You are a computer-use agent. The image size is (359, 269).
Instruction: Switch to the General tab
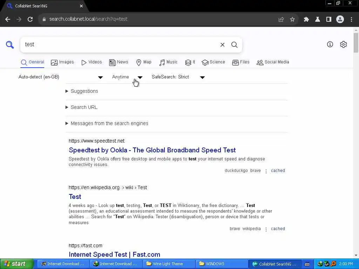click(x=32, y=62)
